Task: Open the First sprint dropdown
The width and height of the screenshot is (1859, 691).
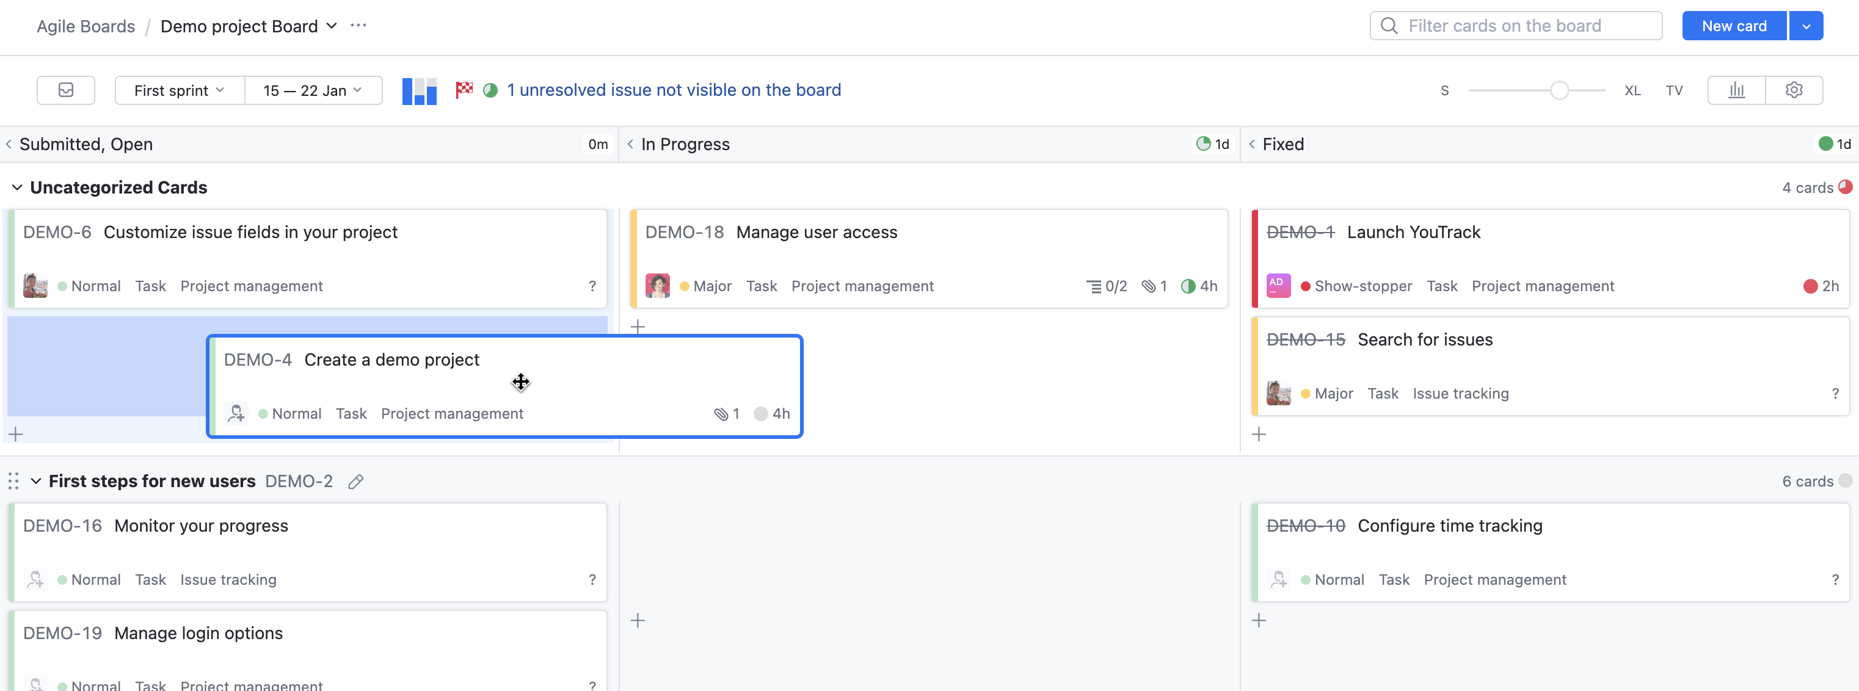Action: tap(179, 90)
